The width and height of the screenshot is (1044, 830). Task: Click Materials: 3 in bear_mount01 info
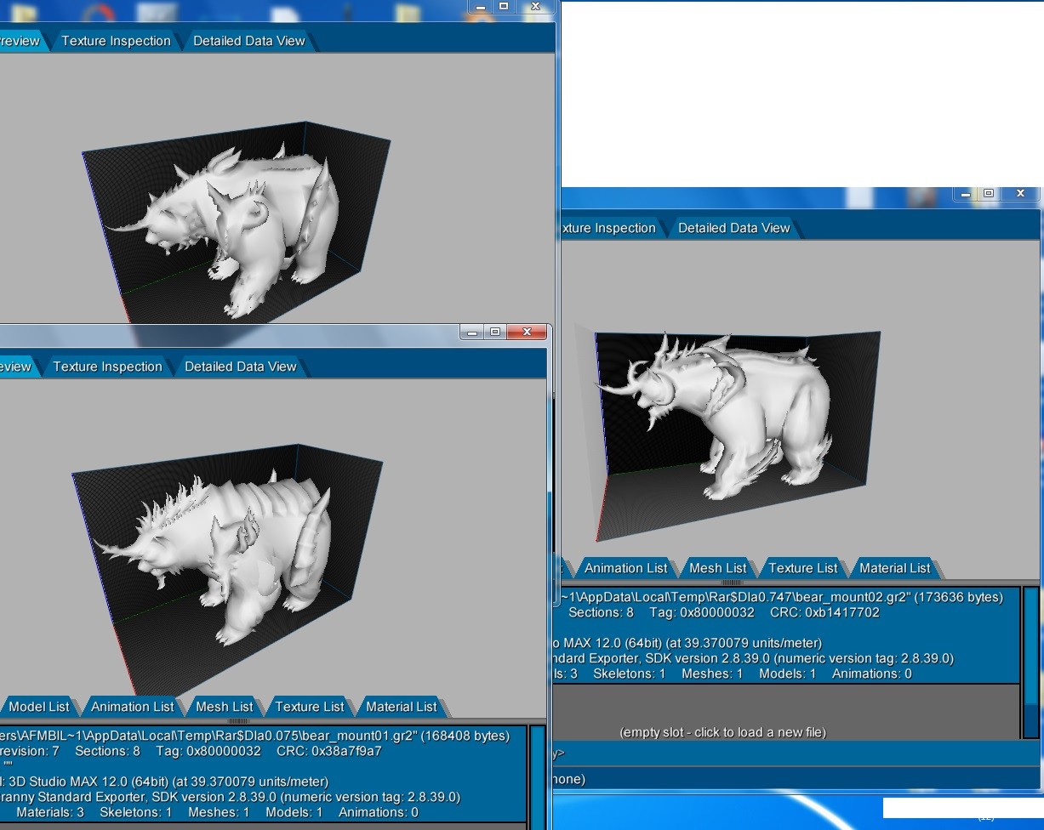tap(49, 812)
